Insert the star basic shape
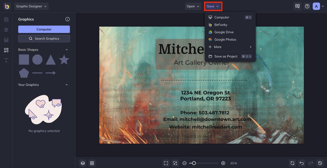Viewport: 327px width, 168px height. click(64, 60)
